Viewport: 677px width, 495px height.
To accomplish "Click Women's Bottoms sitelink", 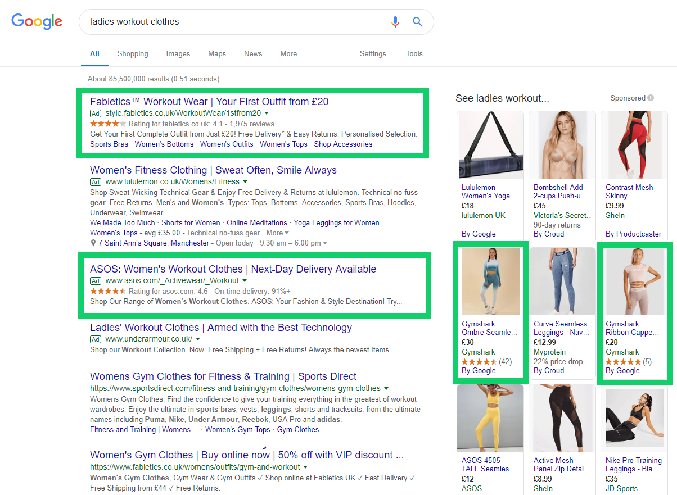I will point(164,144).
